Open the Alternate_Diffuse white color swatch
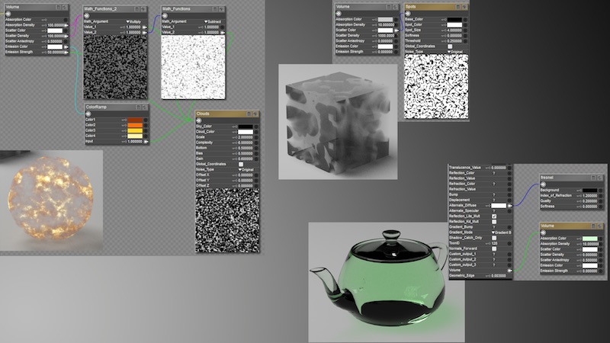Image resolution: width=610 pixels, height=343 pixels. [499, 205]
